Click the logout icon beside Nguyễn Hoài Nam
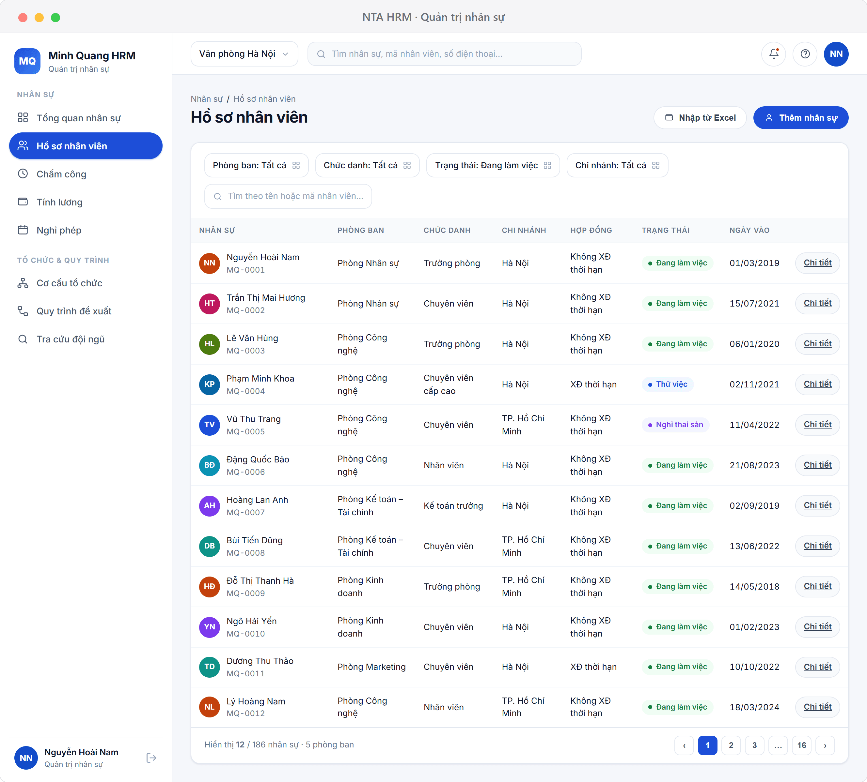The height and width of the screenshot is (782, 867). point(151,758)
